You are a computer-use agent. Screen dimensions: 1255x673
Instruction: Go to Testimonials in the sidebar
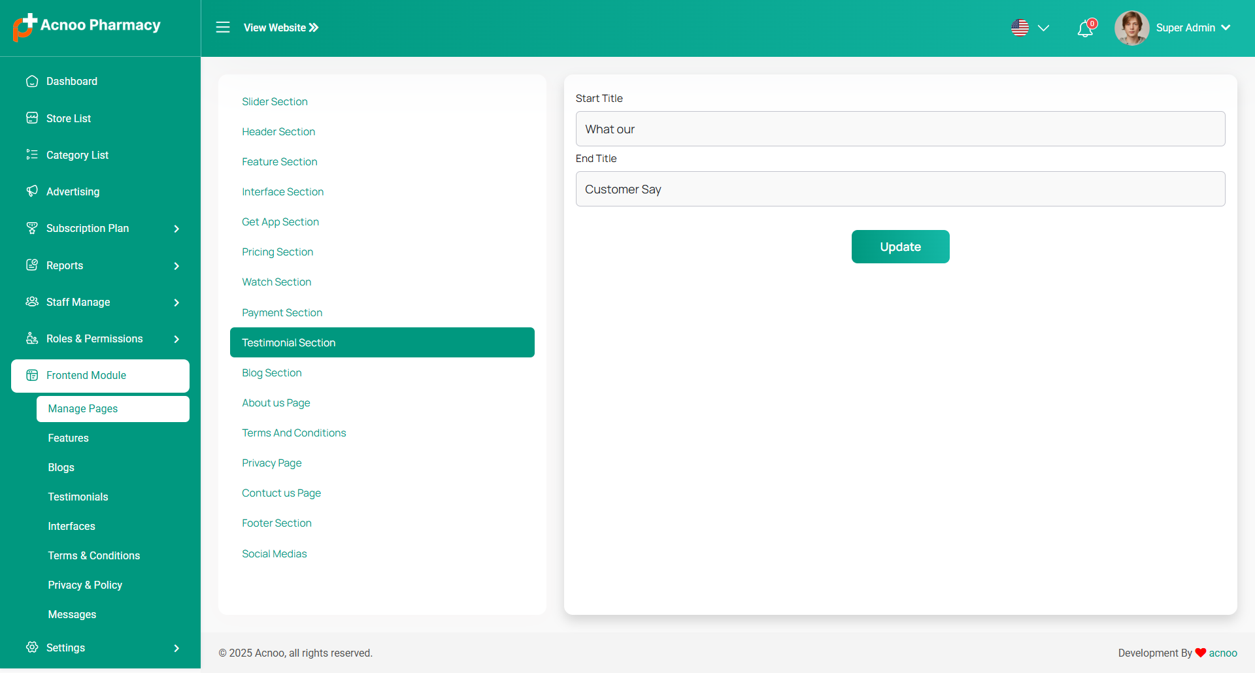pos(78,497)
